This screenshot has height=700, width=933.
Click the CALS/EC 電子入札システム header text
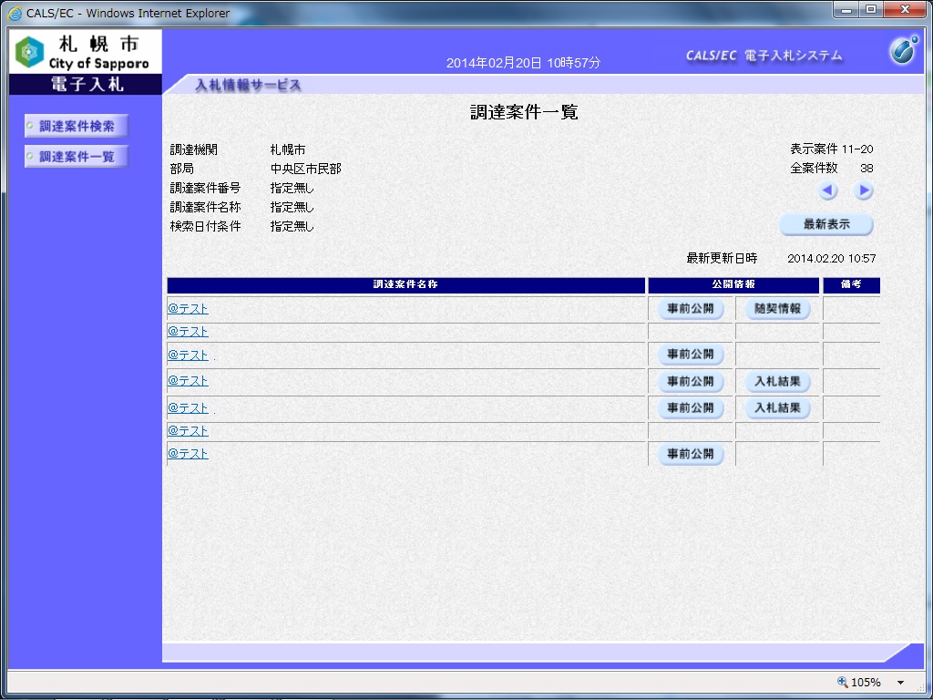click(x=764, y=56)
